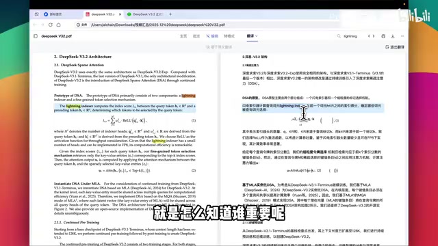The width and height of the screenshot is (438, 246).
Task: Open the 批注 annotation menu
Action: (196, 36)
